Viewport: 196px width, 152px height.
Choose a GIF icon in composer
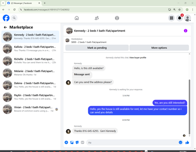pos(82,142)
